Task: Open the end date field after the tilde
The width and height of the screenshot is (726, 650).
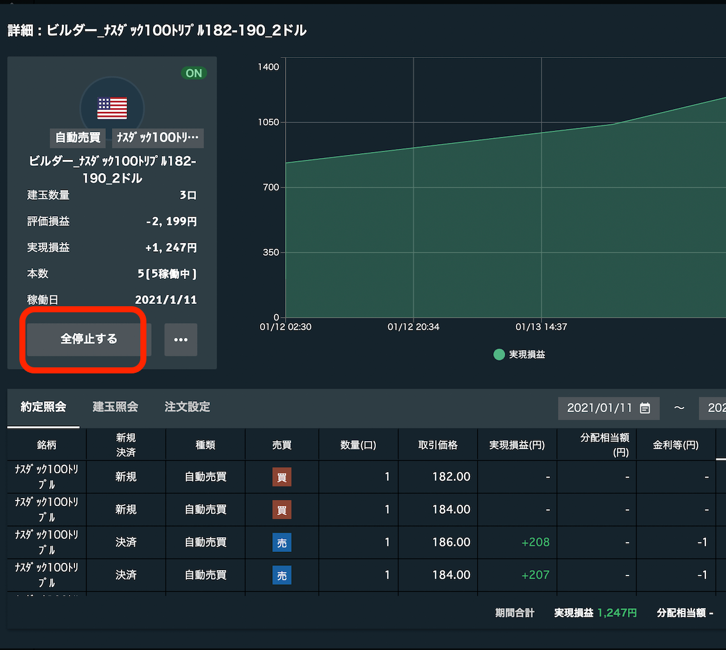Action: click(x=713, y=408)
